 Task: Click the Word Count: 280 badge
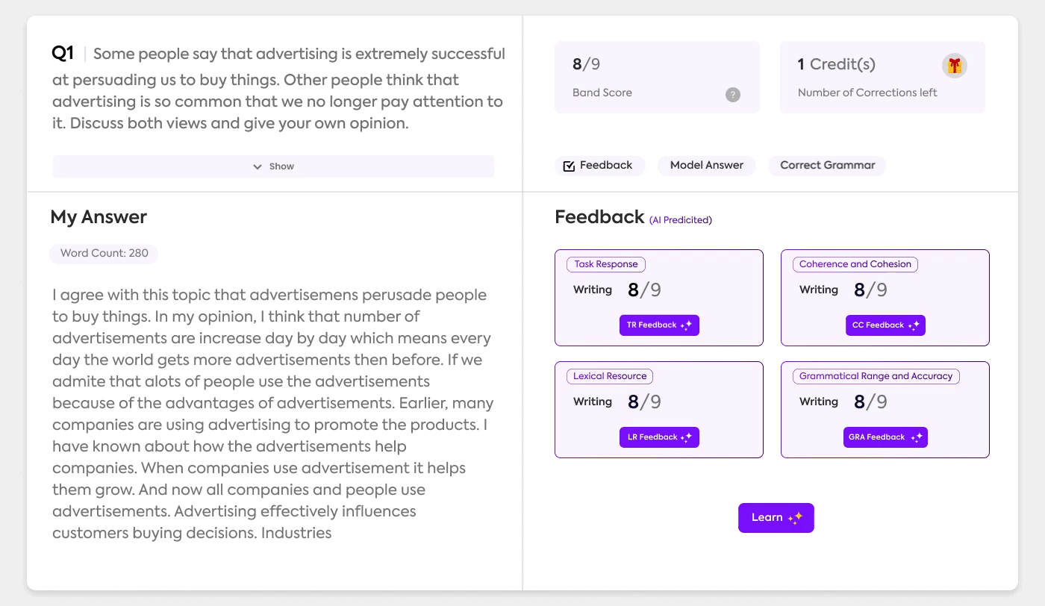point(104,253)
